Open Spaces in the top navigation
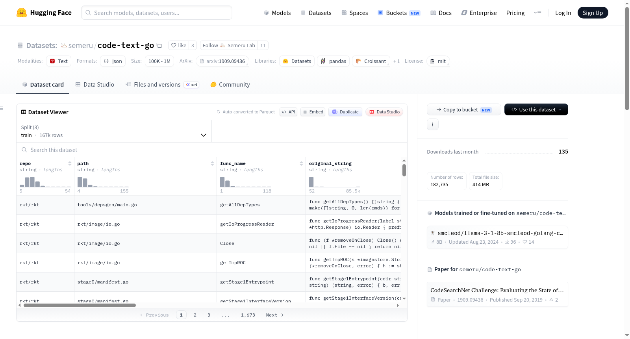This screenshot has width=630, height=339. click(x=355, y=13)
